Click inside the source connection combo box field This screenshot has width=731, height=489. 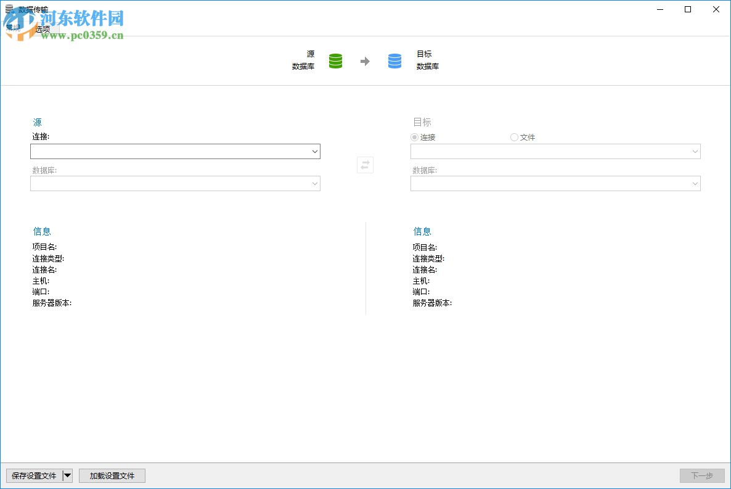[166, 151]
